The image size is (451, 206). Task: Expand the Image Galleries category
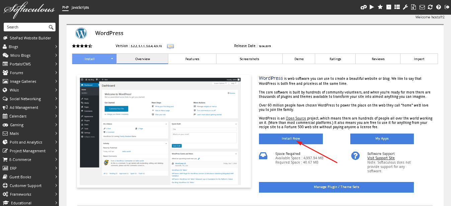tap(56, 81)
